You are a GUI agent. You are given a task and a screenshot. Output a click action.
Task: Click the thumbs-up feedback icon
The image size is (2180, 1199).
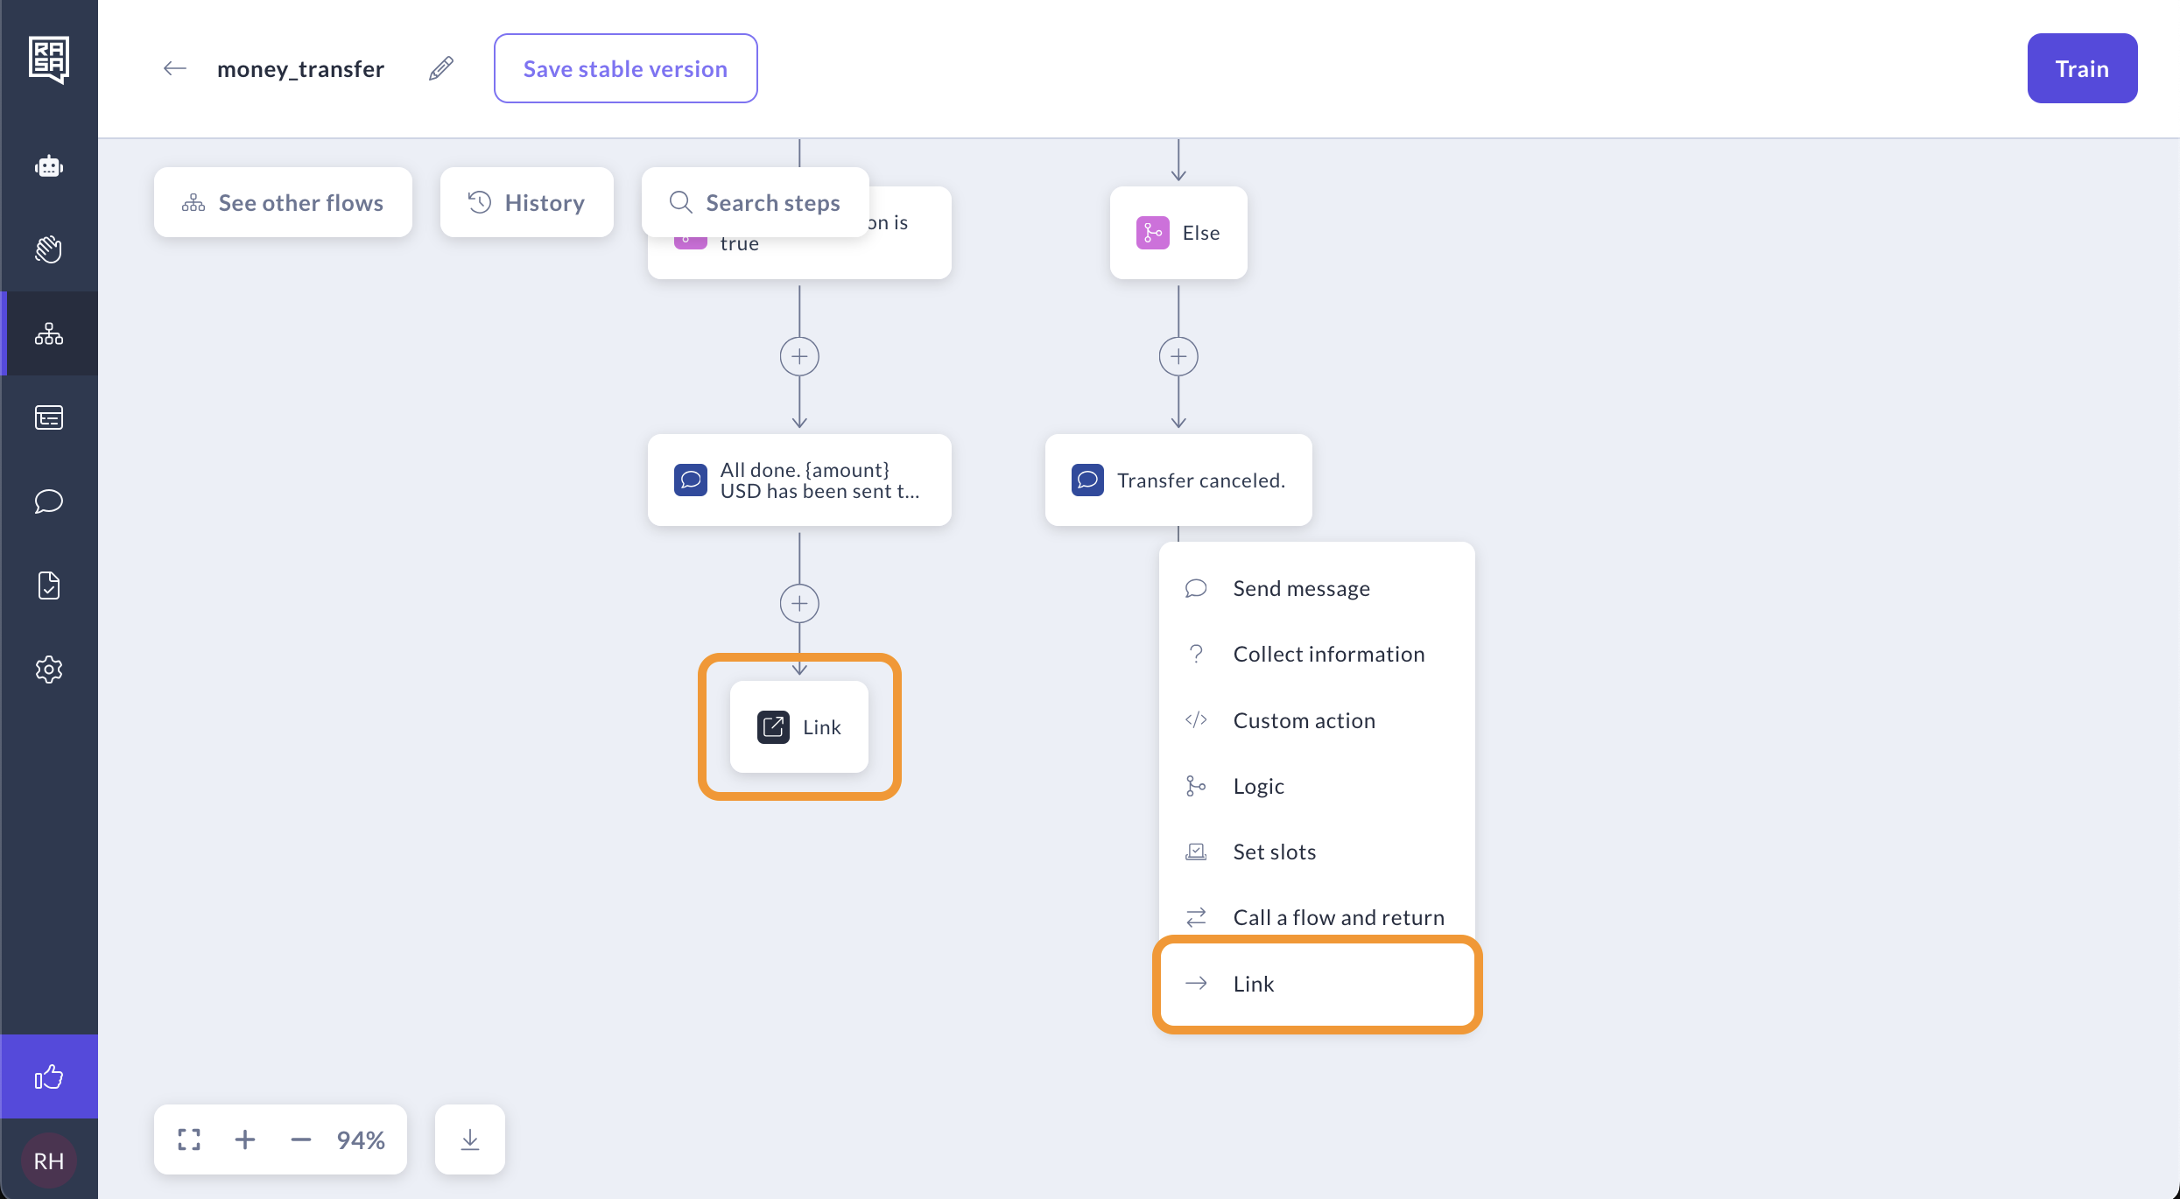[49, 1076]
